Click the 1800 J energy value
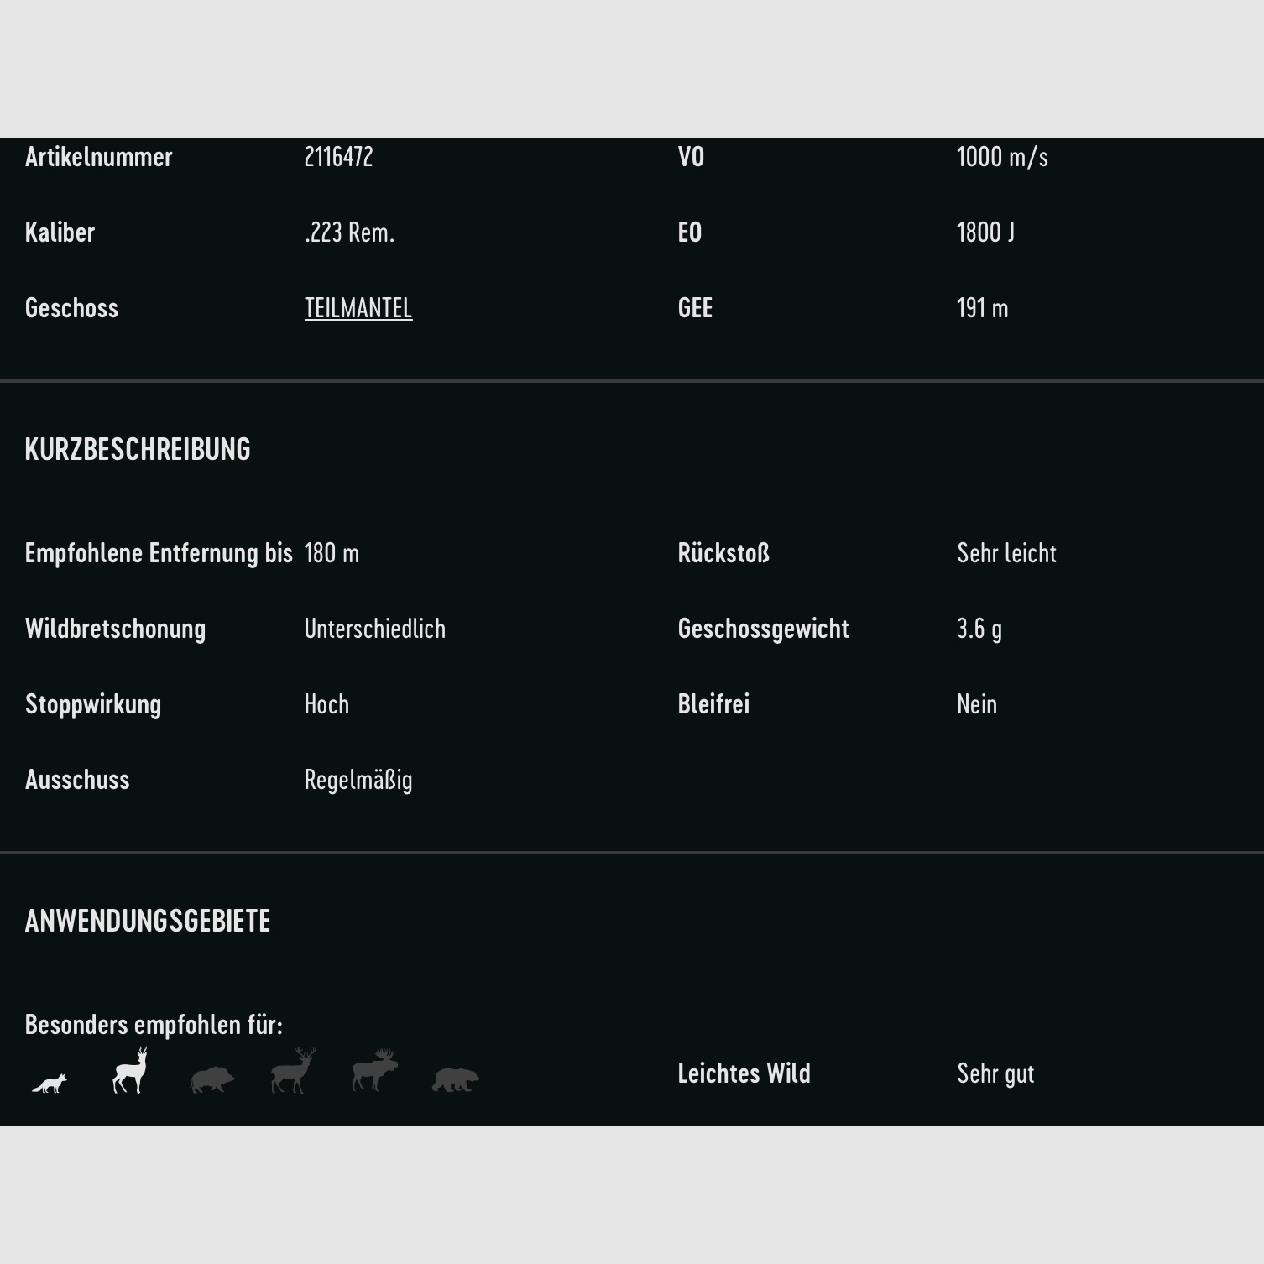Image resolution: width=1264 pixels, height=1264 pixels. click(985, 232)
